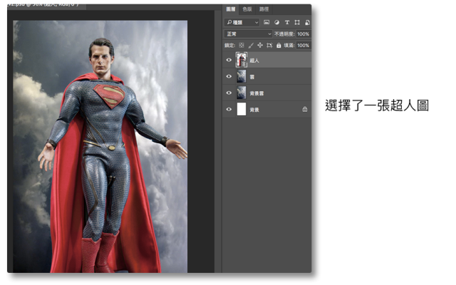The width and height of the screenshot is (456, 285).
Task: Click the lock transparent pixels icon
Action: [243, 46]
